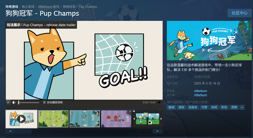Open the 社区中心 community hub

239,13
